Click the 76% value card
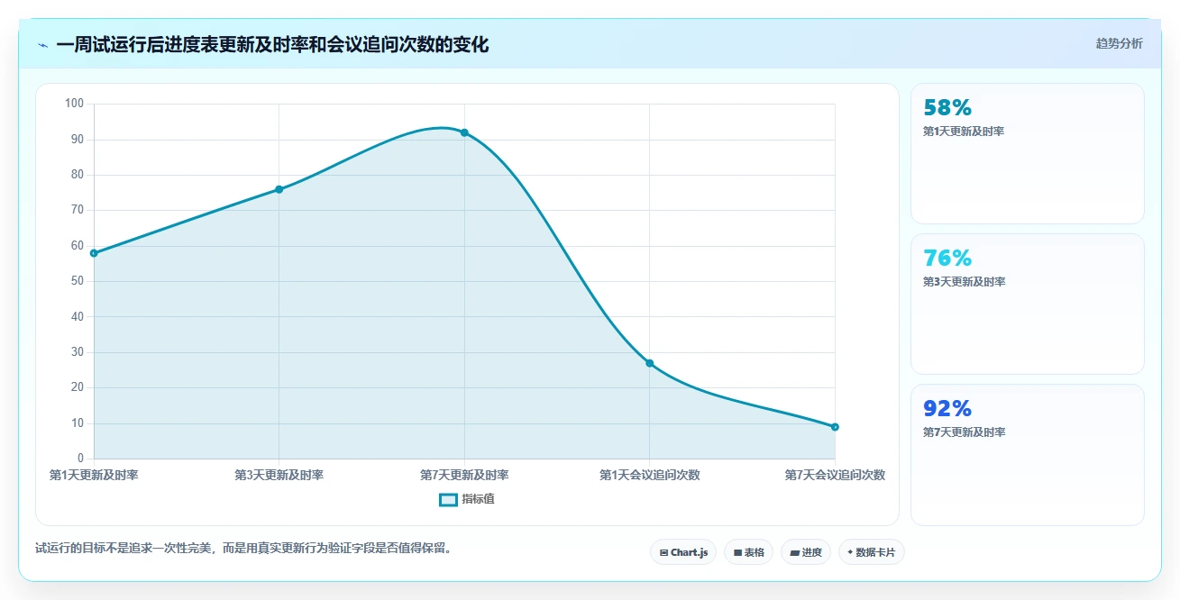Image resolution: width=1180 pixels, height=600 pixels. [1028, 304]
